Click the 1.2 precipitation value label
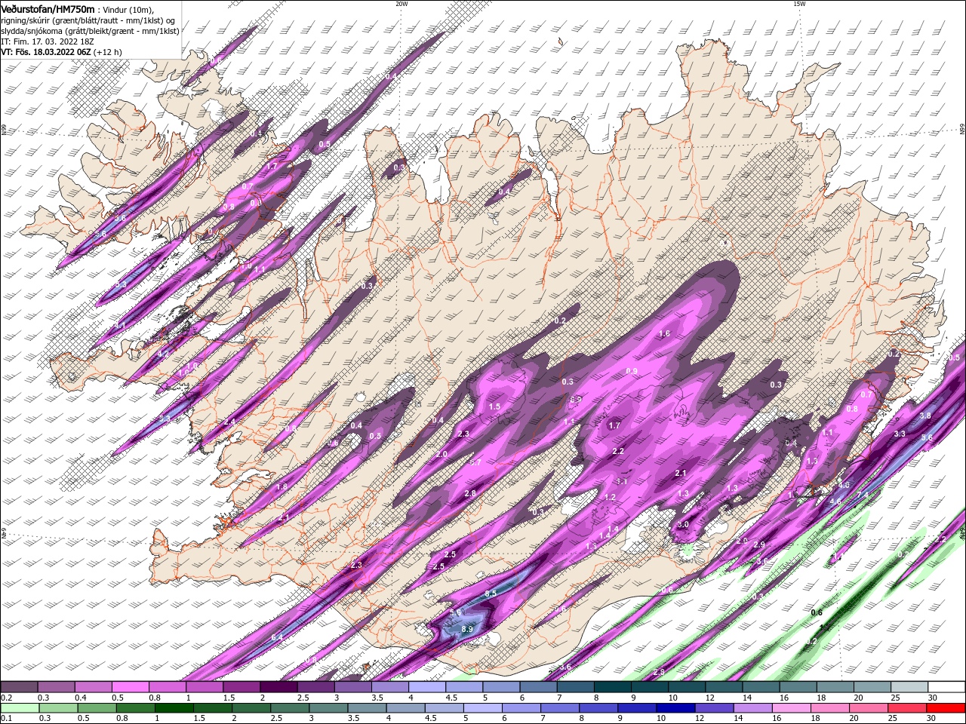 (611, 498)
